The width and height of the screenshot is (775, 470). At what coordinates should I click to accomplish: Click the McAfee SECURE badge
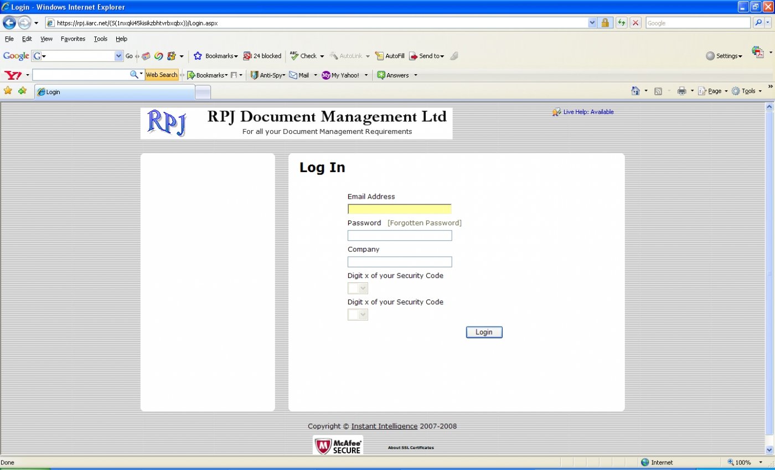coord(338,445)
